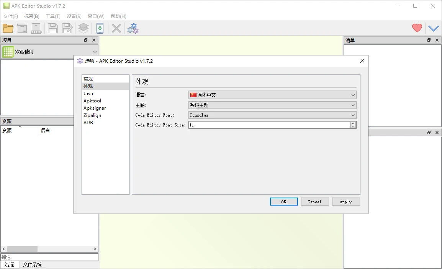Click the gears settings toolbar icon
The width and height of the screenshot is (442, 269).
pos(133,28)
